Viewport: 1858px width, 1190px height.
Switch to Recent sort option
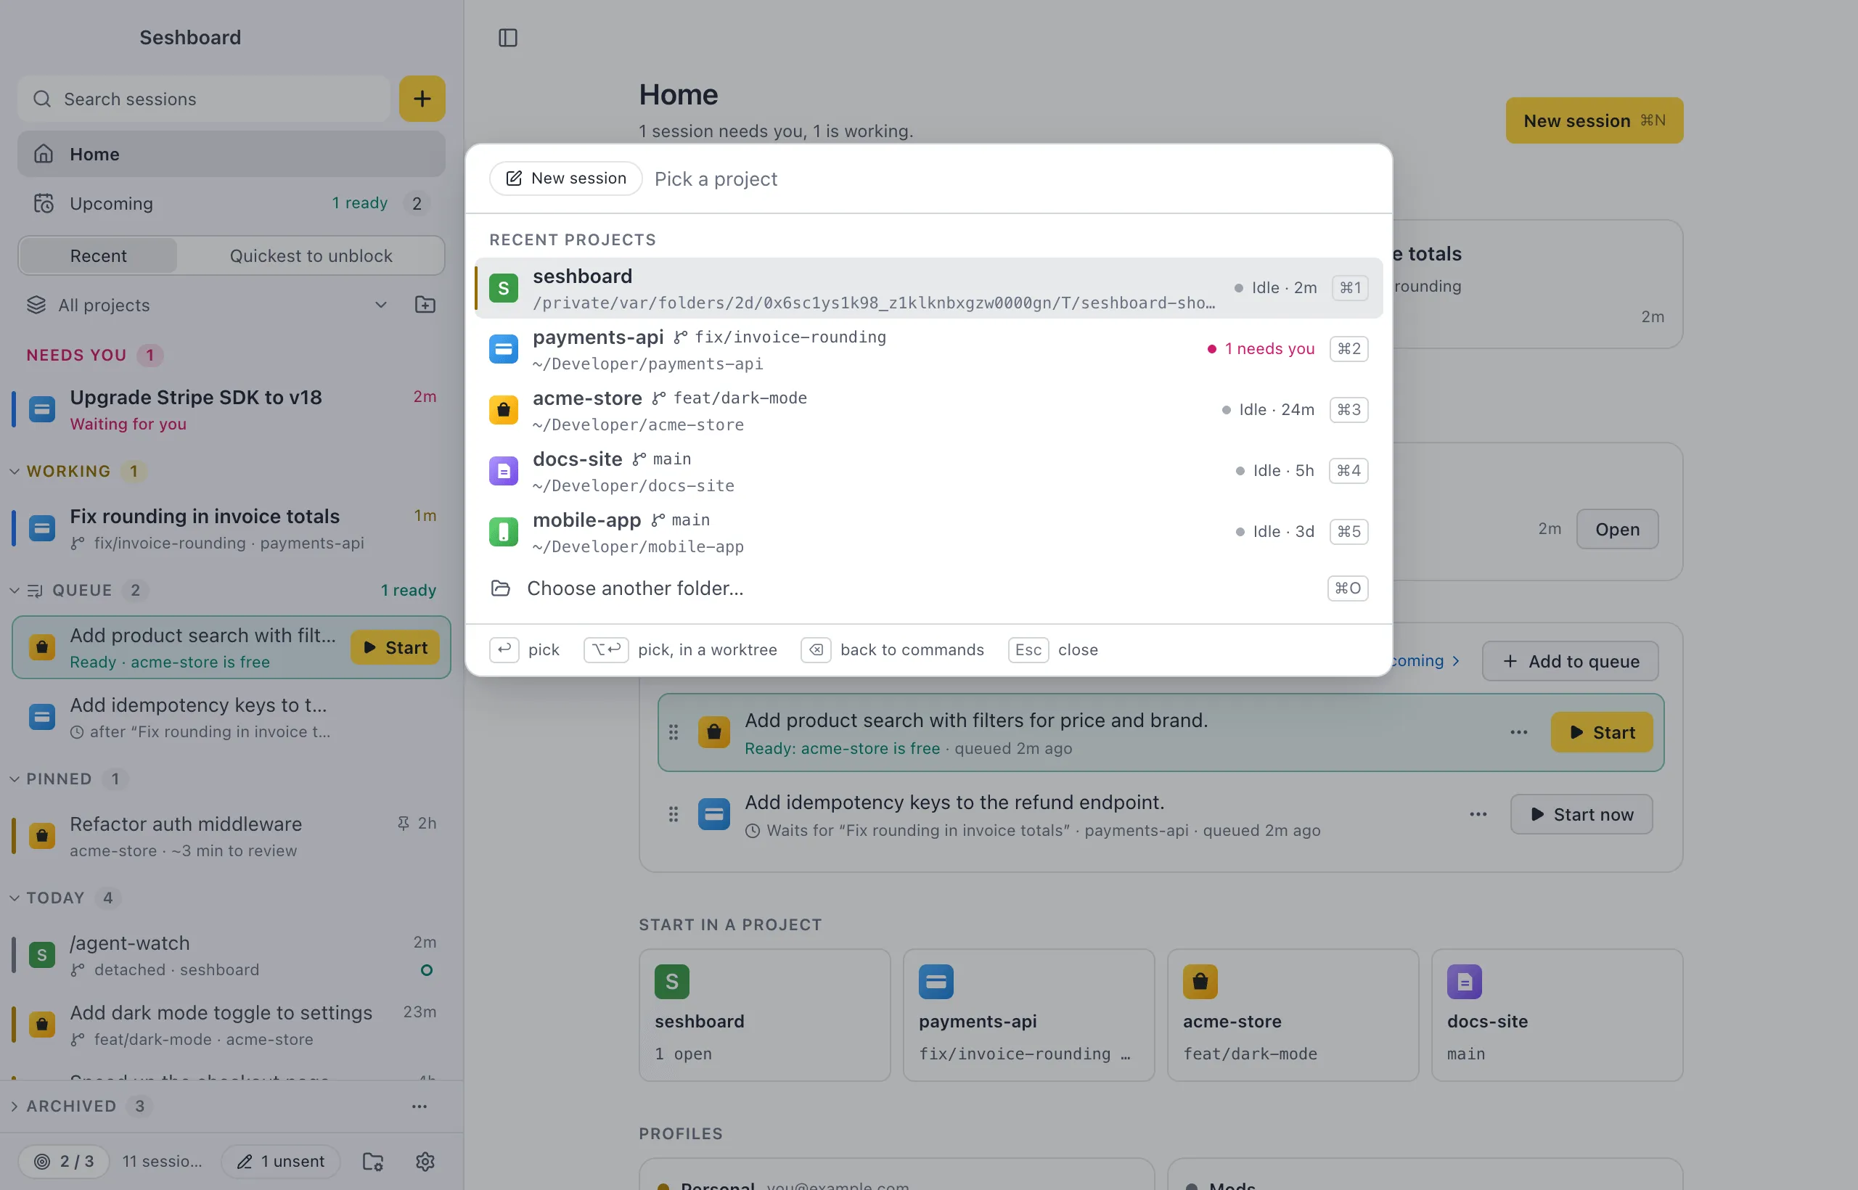(x=98, y=255)
